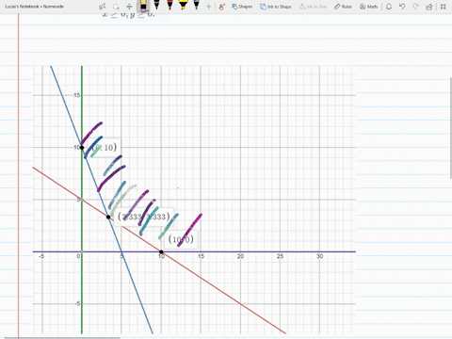The height and width of the screenshot is (339, 452).
Task: Select the lasso select tool
Action: click(116, 7)
